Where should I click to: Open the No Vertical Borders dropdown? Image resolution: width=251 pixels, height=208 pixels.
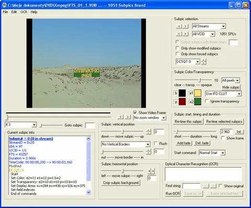point(147,144)
